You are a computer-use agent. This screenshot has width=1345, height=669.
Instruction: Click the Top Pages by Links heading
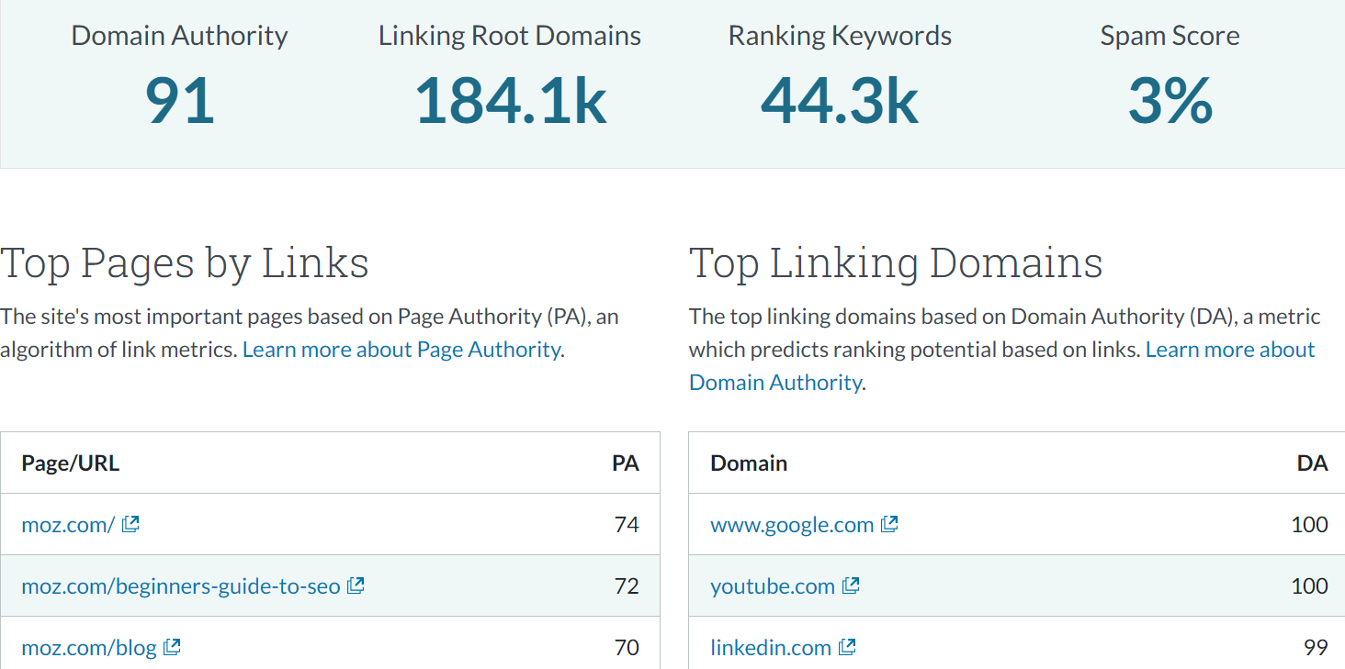185,263
